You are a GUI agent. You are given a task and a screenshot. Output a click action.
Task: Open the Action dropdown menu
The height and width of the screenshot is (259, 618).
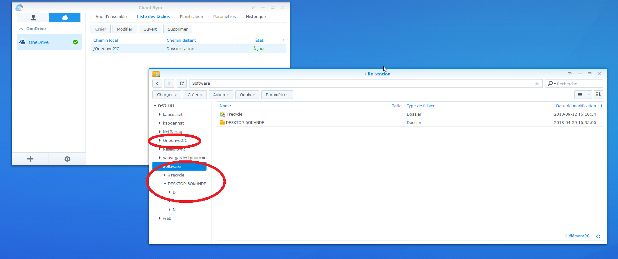coord(221,95)
